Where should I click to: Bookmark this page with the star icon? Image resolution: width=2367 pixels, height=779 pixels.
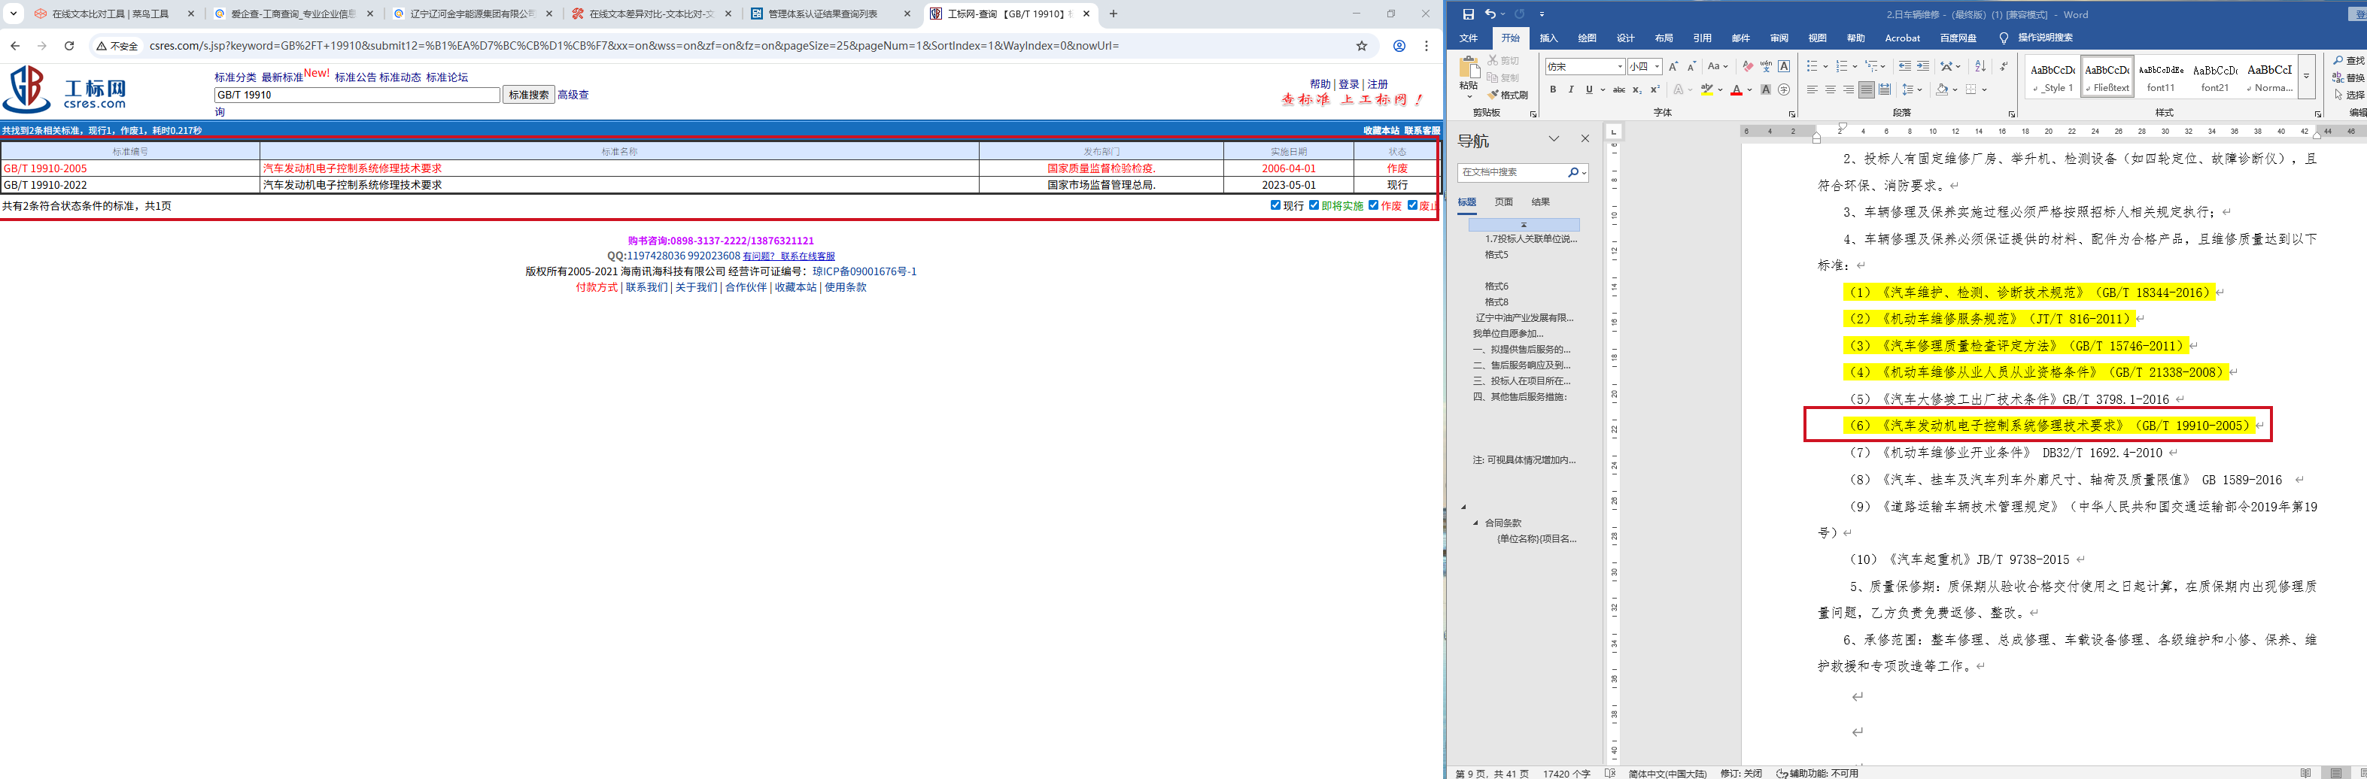pyautogui.click(x=1362, y=46)
